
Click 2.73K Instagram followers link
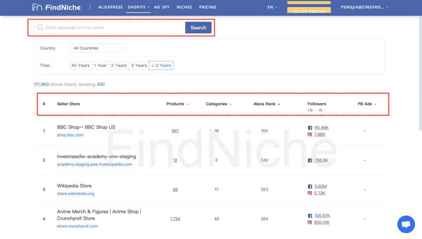[319, 193]
